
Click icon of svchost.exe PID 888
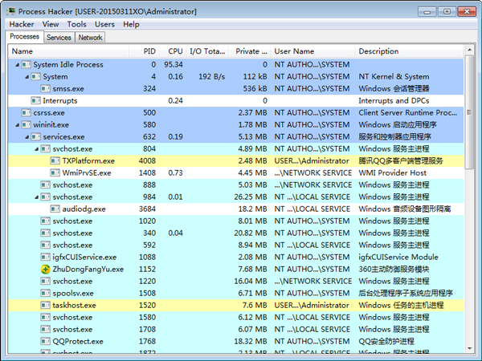coord(46,185)
